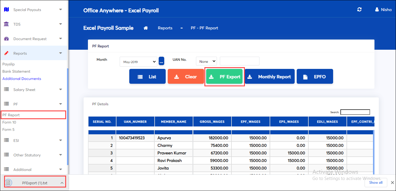Click the Additional list icon in sidebar

(x=6, y=169)
